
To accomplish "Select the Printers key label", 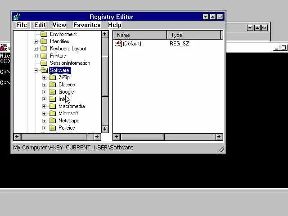I will tap(58, 56).
